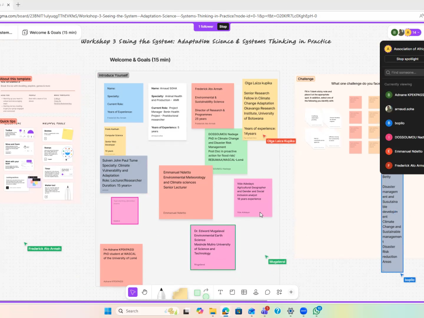
Task: Select the Stamp tool
Action: point(256,292)
